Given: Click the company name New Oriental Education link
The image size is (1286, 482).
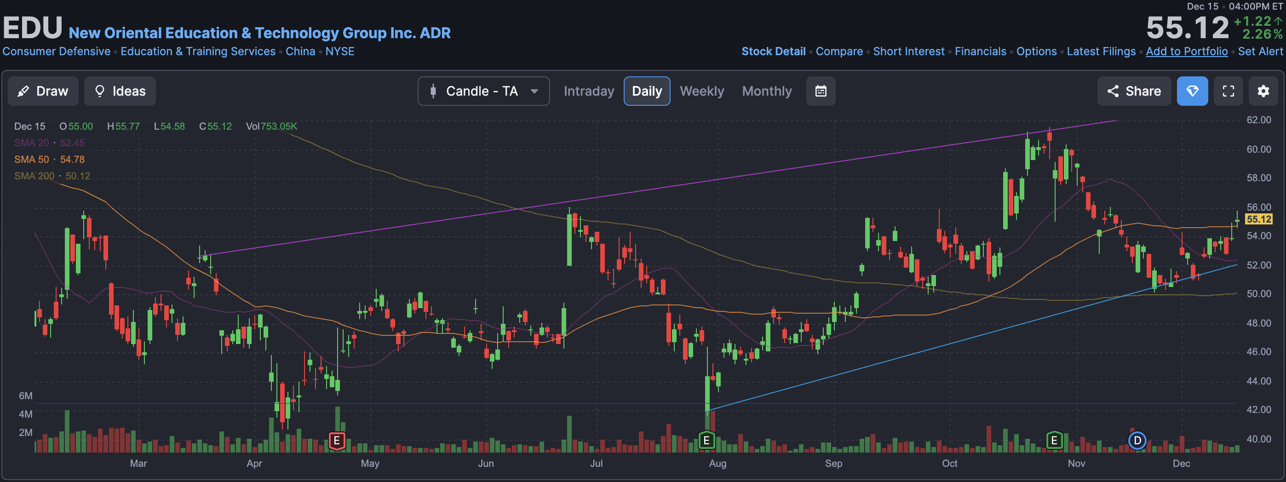Looking at the screenshot, I should click(x=259, y=33).
